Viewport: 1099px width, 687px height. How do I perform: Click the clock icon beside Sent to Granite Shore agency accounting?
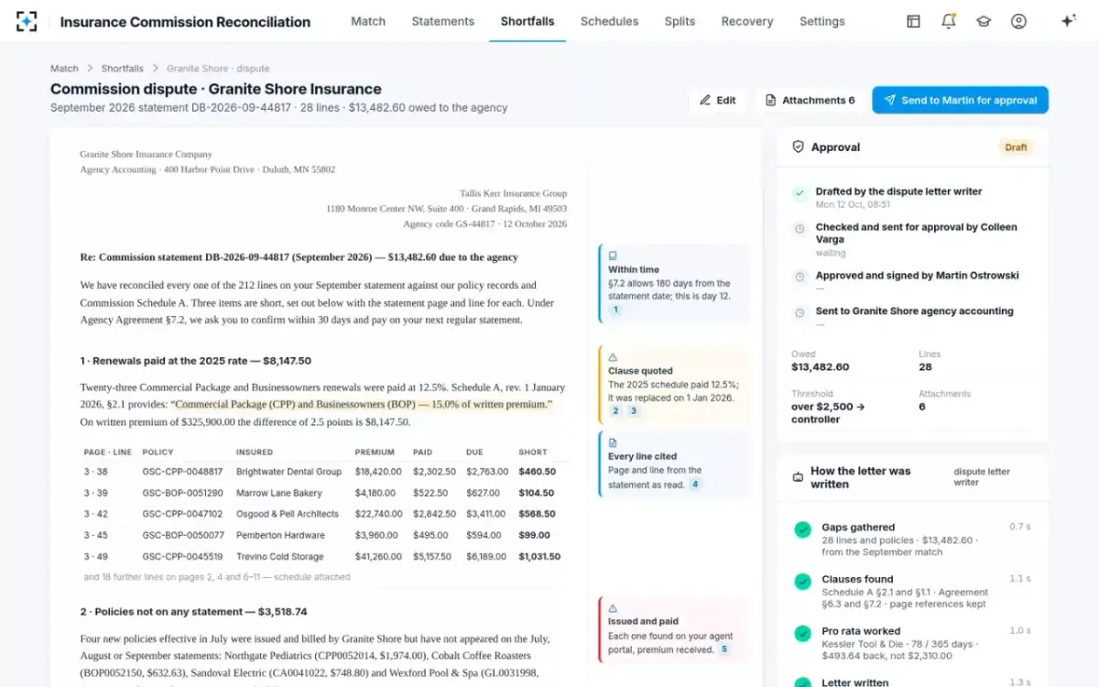pos(800,311)
